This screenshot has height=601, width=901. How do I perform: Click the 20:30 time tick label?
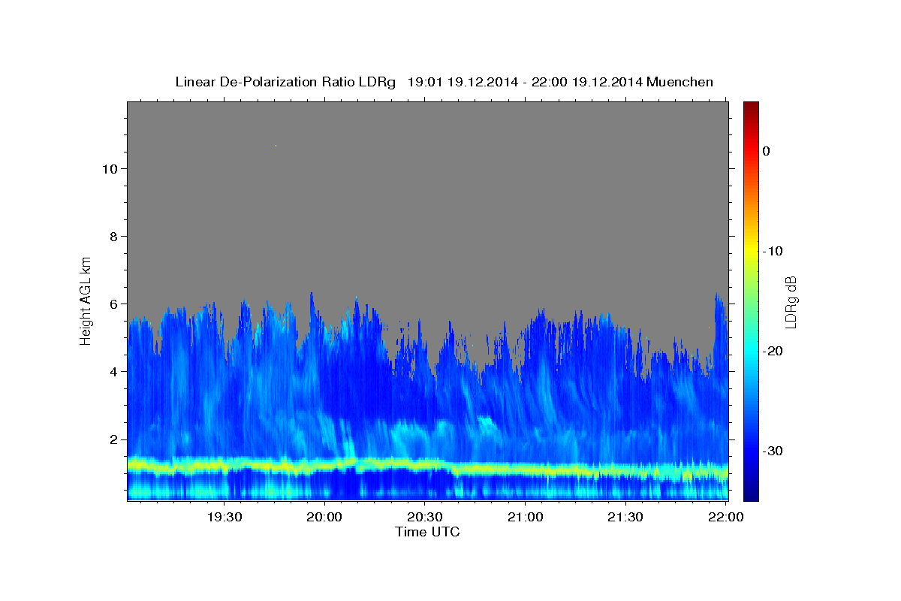[425, 517]
